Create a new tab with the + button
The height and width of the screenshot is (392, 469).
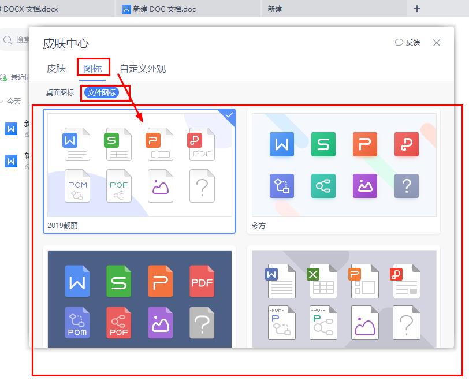(x=417, y=8)
